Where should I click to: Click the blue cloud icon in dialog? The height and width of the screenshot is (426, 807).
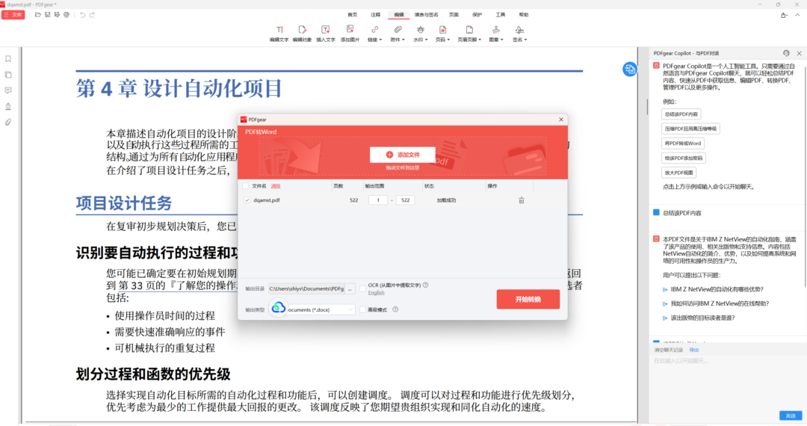click(x=279, y=307)
